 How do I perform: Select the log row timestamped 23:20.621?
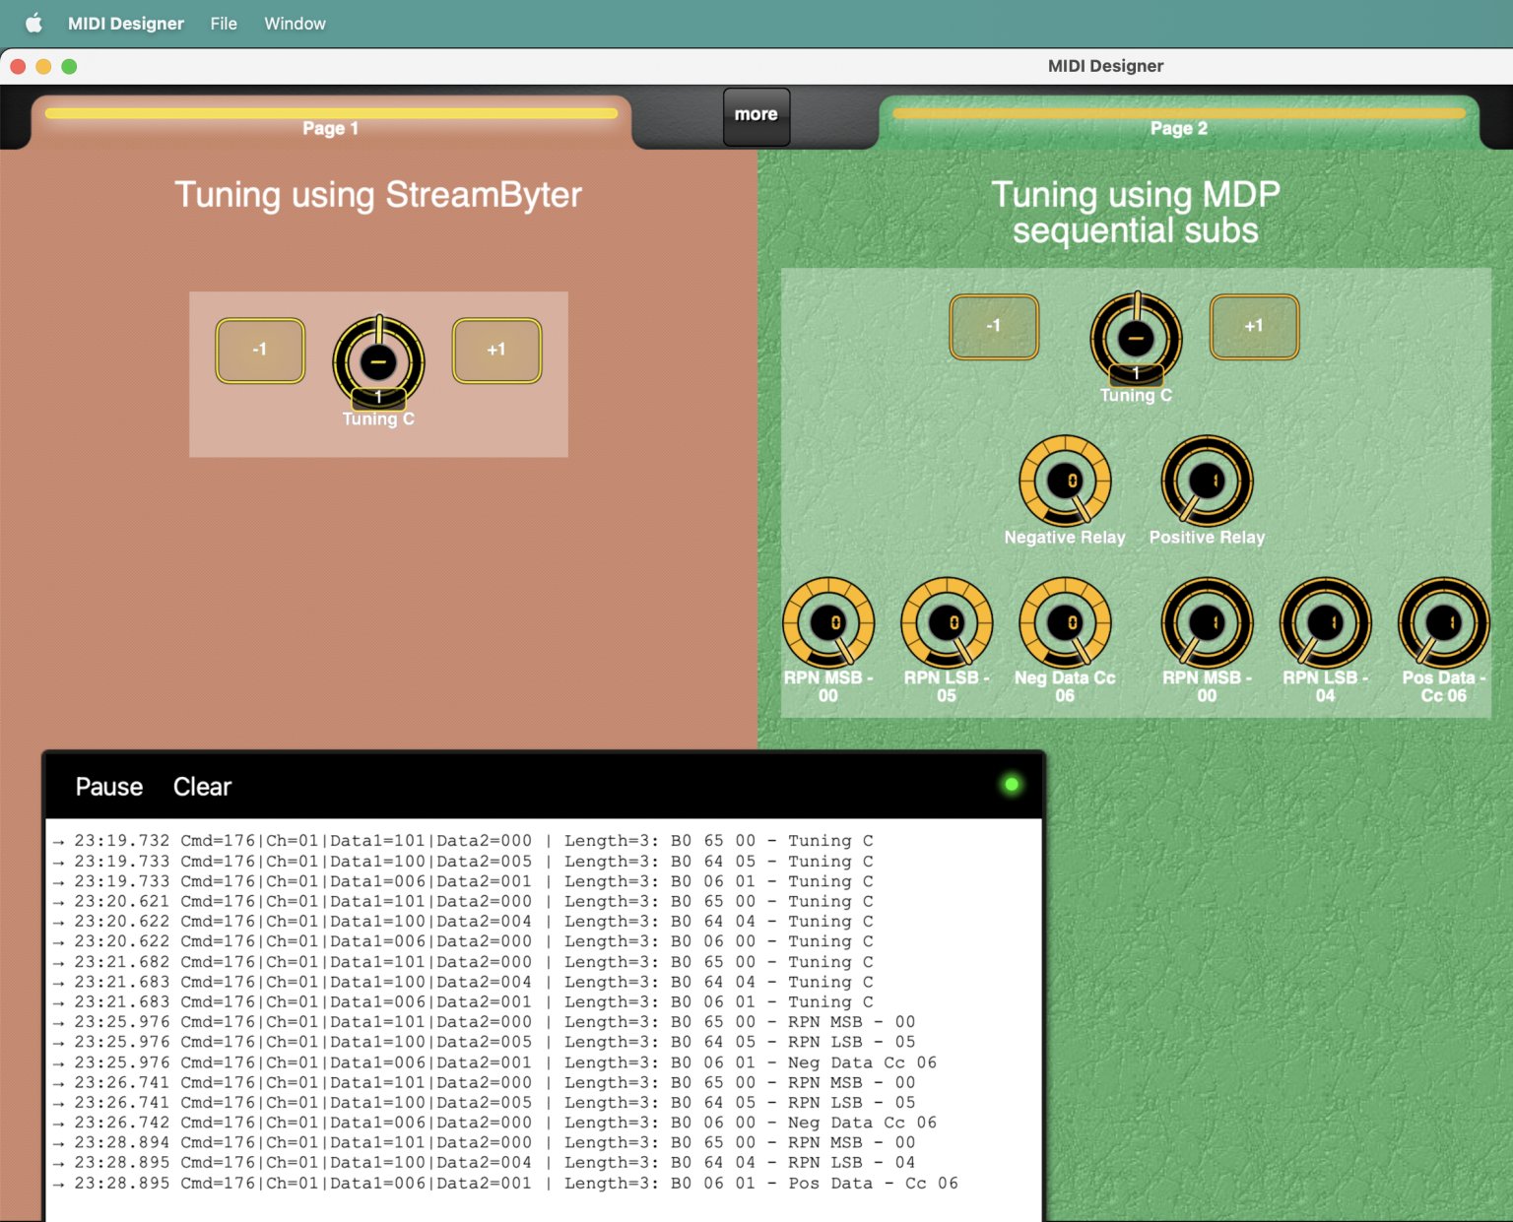[x=463, y=901]
